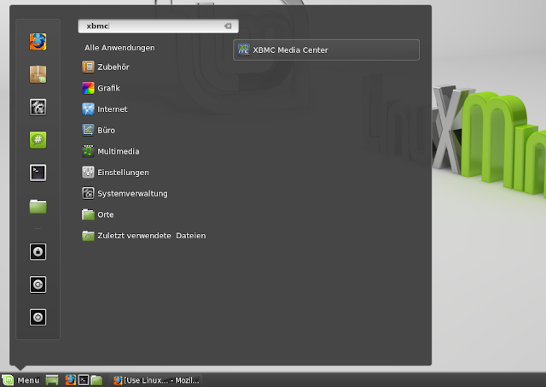Open System Settings from the favorites sidebar
This screenshot has height=387, width=546.
coord(38,107)
